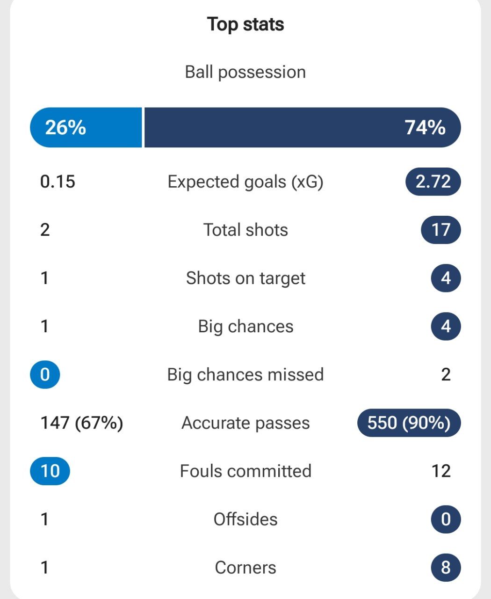The width and height of the screenshot is (491, 599).
Task: Open the Big chances stat label
Action: tap(245, 326)
